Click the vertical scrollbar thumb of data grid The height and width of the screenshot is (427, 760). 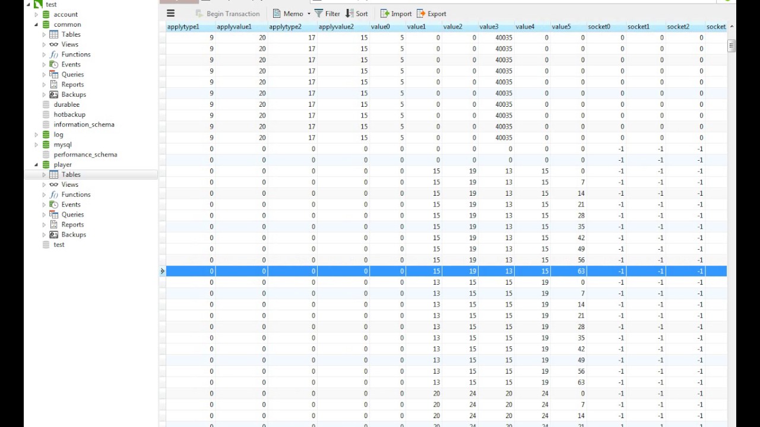[731, 46]
